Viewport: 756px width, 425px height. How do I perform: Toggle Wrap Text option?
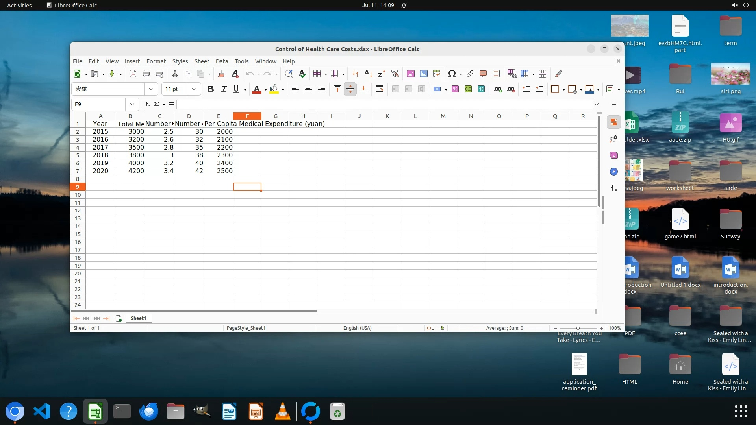pos(379,89)
